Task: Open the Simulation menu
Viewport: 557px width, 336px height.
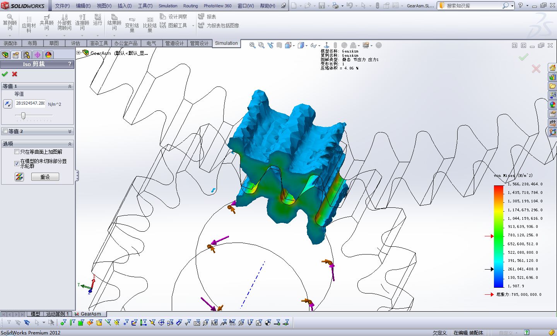Action: point(168,6)
